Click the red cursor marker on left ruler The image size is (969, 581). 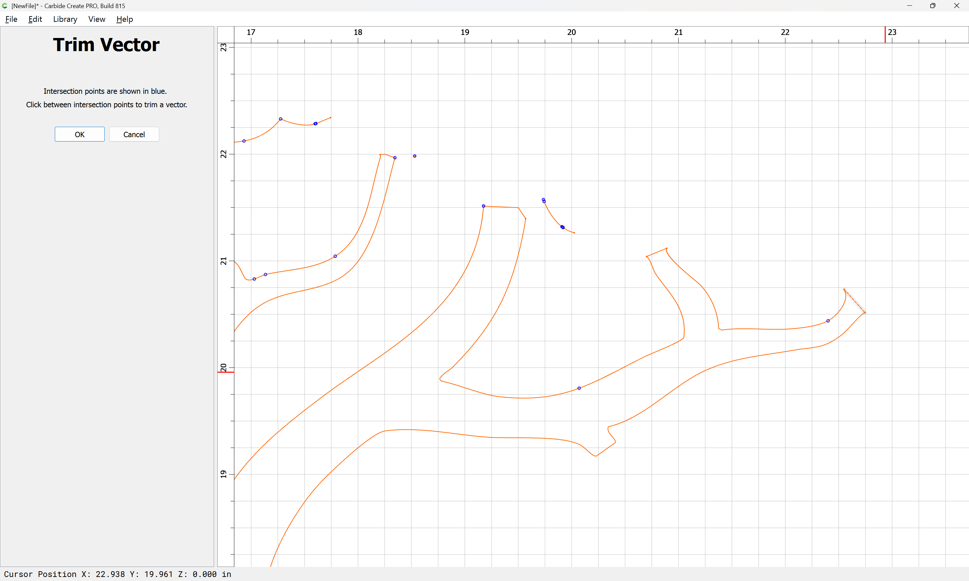[226, 372]
